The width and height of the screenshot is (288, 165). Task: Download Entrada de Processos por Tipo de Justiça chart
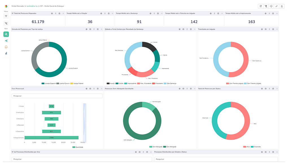click(x=94, y=29)
